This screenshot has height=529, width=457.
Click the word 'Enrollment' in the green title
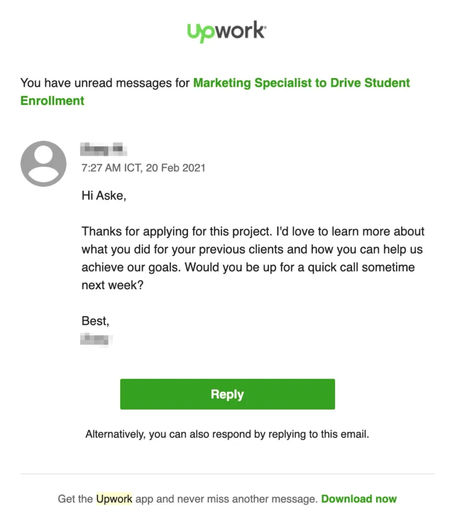point(52,101)
